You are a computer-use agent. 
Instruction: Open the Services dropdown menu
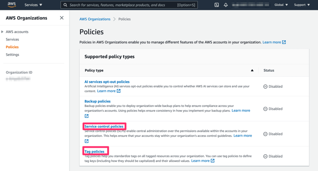(33, 5)
